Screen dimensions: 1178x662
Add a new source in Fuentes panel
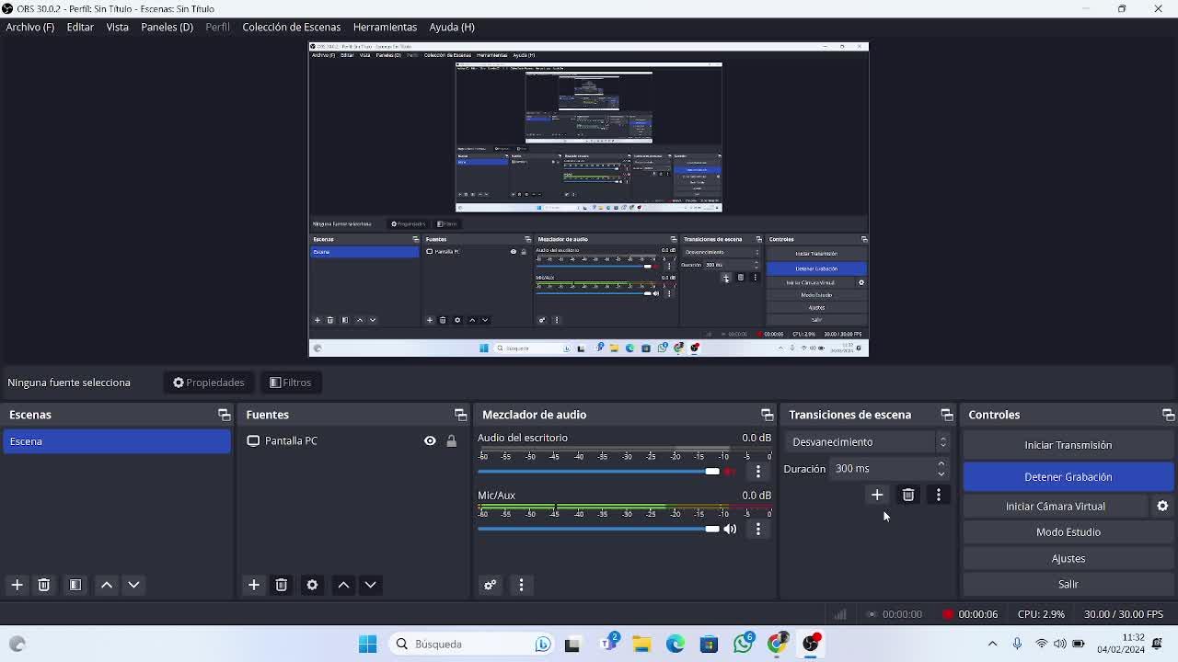[254, 585]
